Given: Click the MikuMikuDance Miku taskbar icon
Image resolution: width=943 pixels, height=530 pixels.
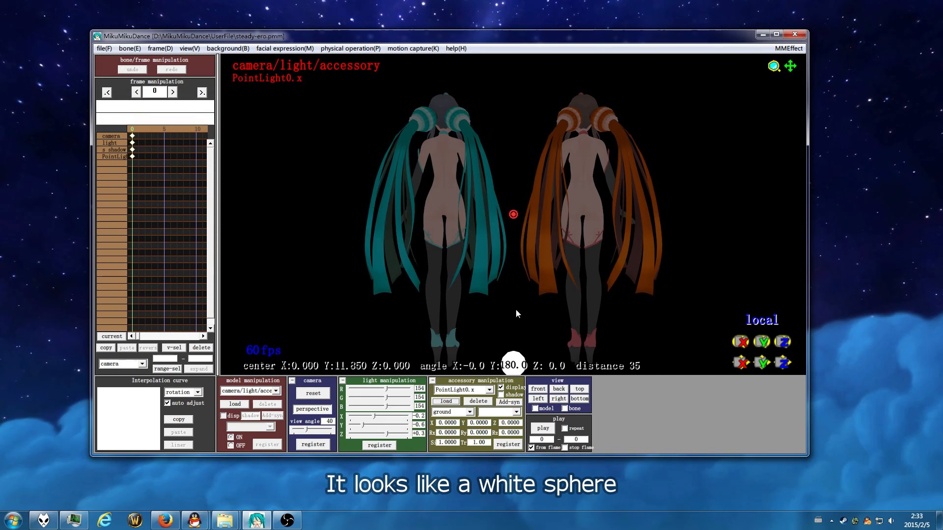Looking at the screenshot, I should [x=256, y=520].
